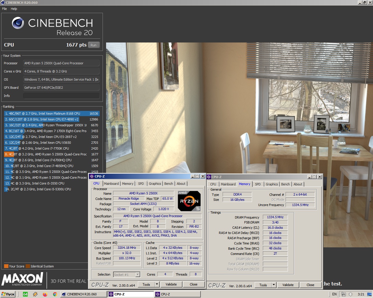
Task: Switch to CPU tab in CPU-Z timings window
Action: 213,184
